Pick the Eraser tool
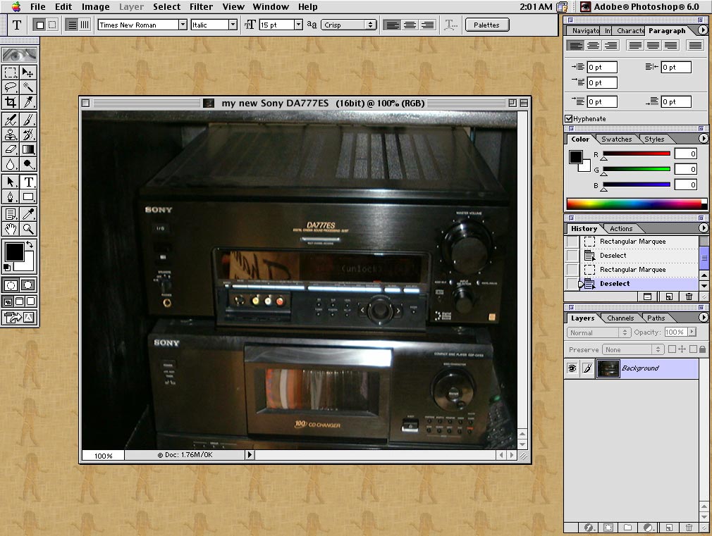This screenshot has height=536, width=712. [11, 149]
